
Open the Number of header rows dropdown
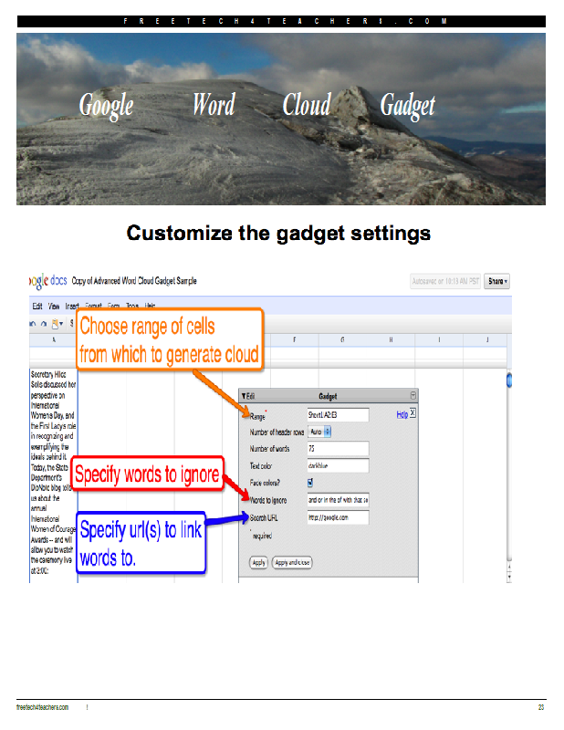(x=319, y=432)
